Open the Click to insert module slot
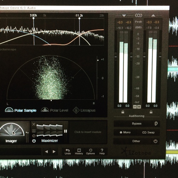The image size is (178, 178). [88, 132]
